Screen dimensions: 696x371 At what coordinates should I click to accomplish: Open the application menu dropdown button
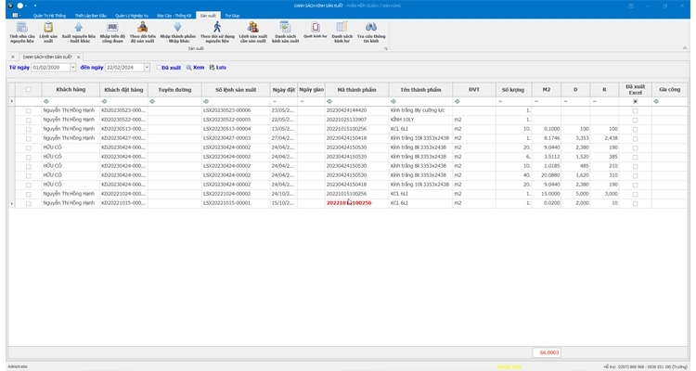pos(16,16)
